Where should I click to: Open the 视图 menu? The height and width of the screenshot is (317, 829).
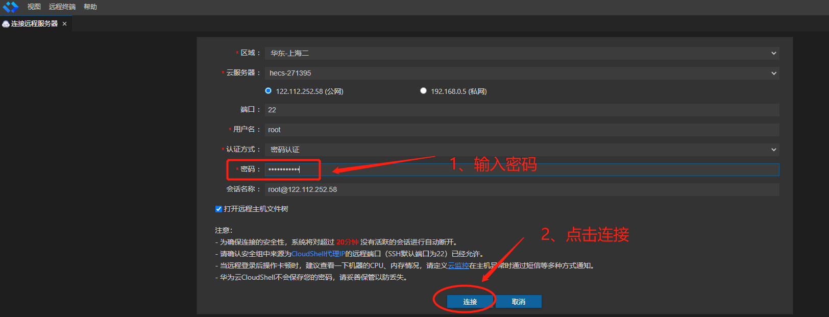[34, 7]
